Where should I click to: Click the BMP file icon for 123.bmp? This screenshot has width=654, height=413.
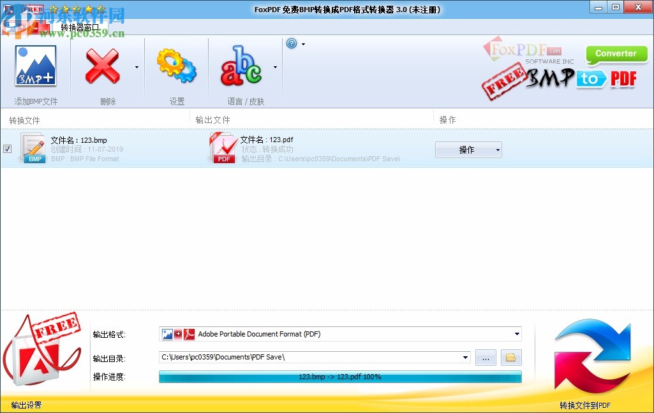[33, 148]
